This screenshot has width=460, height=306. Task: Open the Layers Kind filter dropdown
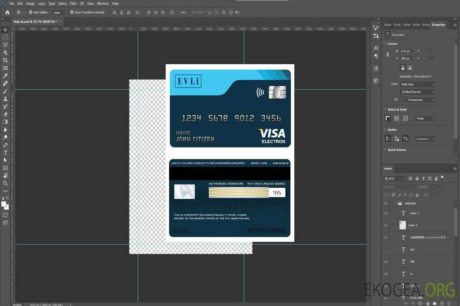[394, 178]
